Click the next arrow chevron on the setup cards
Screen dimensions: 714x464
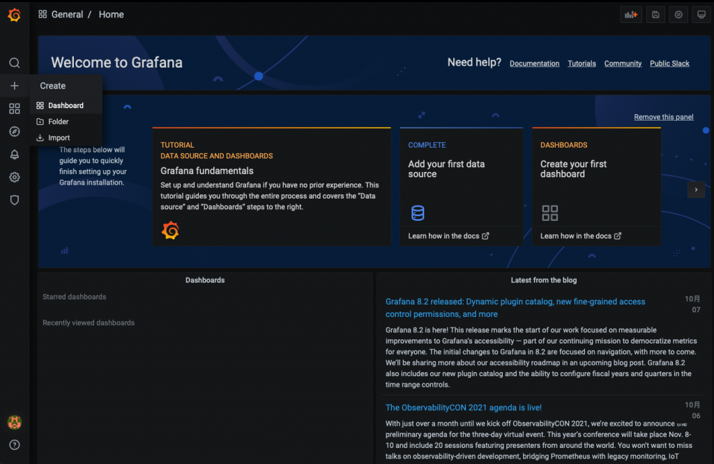click(x=696, y=190)
